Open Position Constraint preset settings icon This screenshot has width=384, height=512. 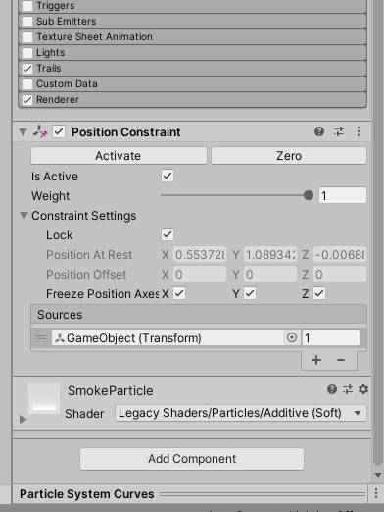click(339, 131)
